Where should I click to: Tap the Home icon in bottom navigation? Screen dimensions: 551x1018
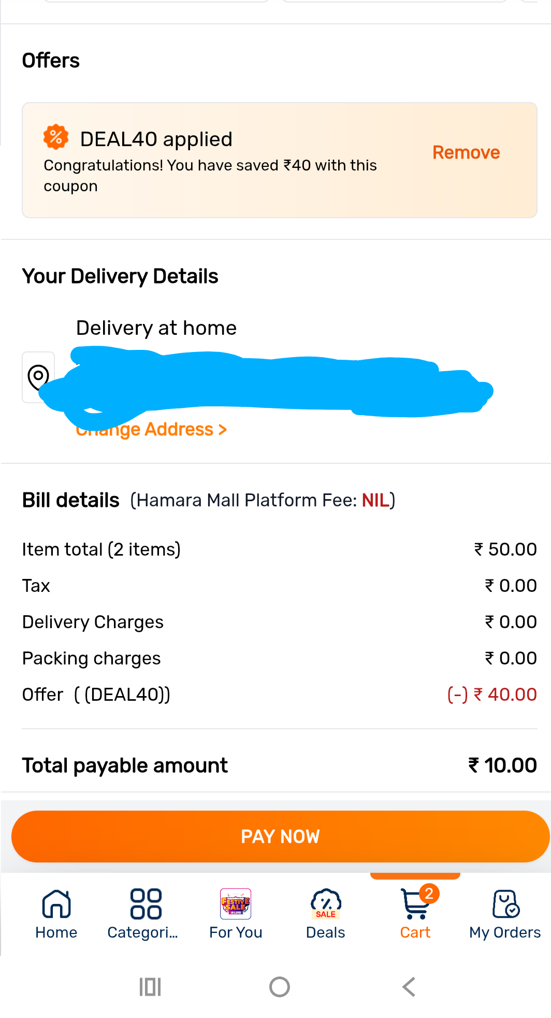[x=56, y=904]
